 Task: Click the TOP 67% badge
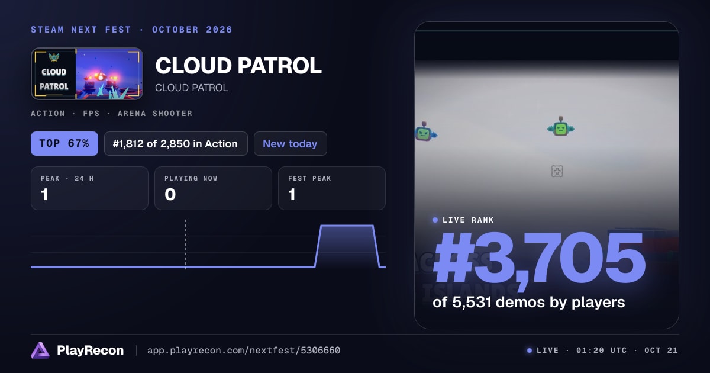coord(64,143)
